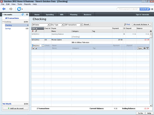Add a flag to new transaction
The image size is (154, 115).
point(33,48)
